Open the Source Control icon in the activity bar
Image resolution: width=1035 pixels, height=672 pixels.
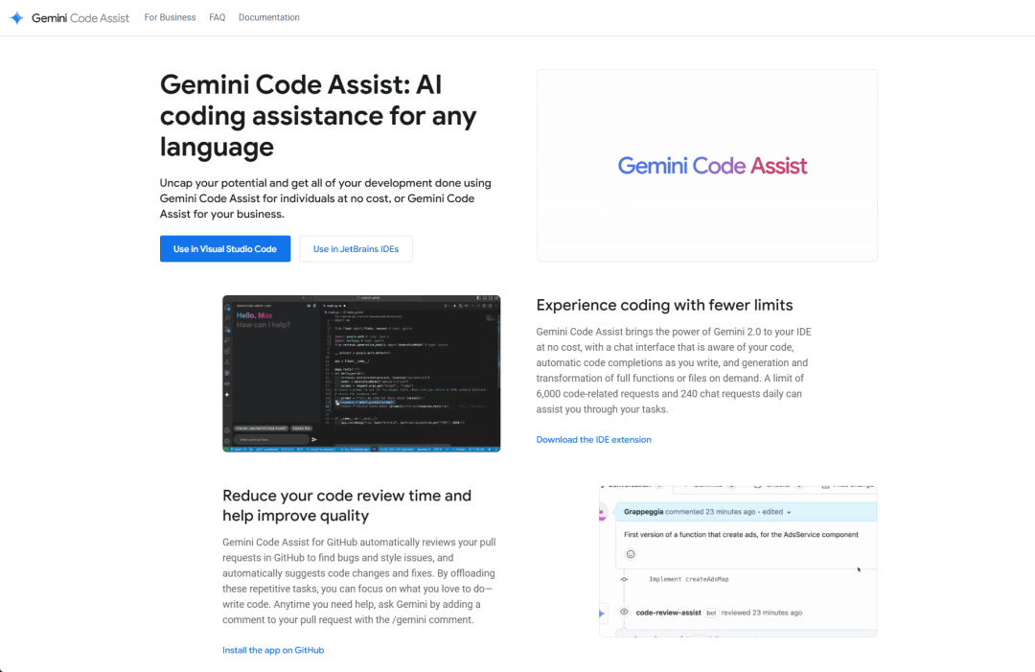tap(227, 329)
